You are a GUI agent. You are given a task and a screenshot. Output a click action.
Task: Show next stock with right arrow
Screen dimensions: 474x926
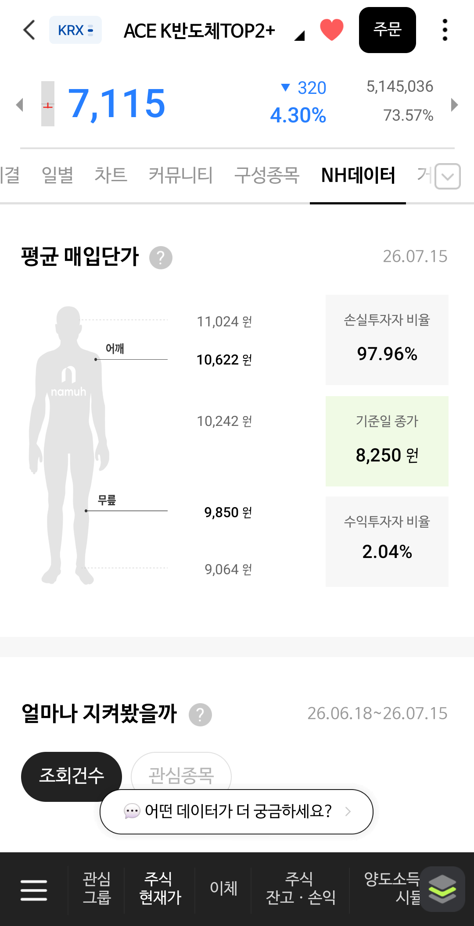coord(455,105)
